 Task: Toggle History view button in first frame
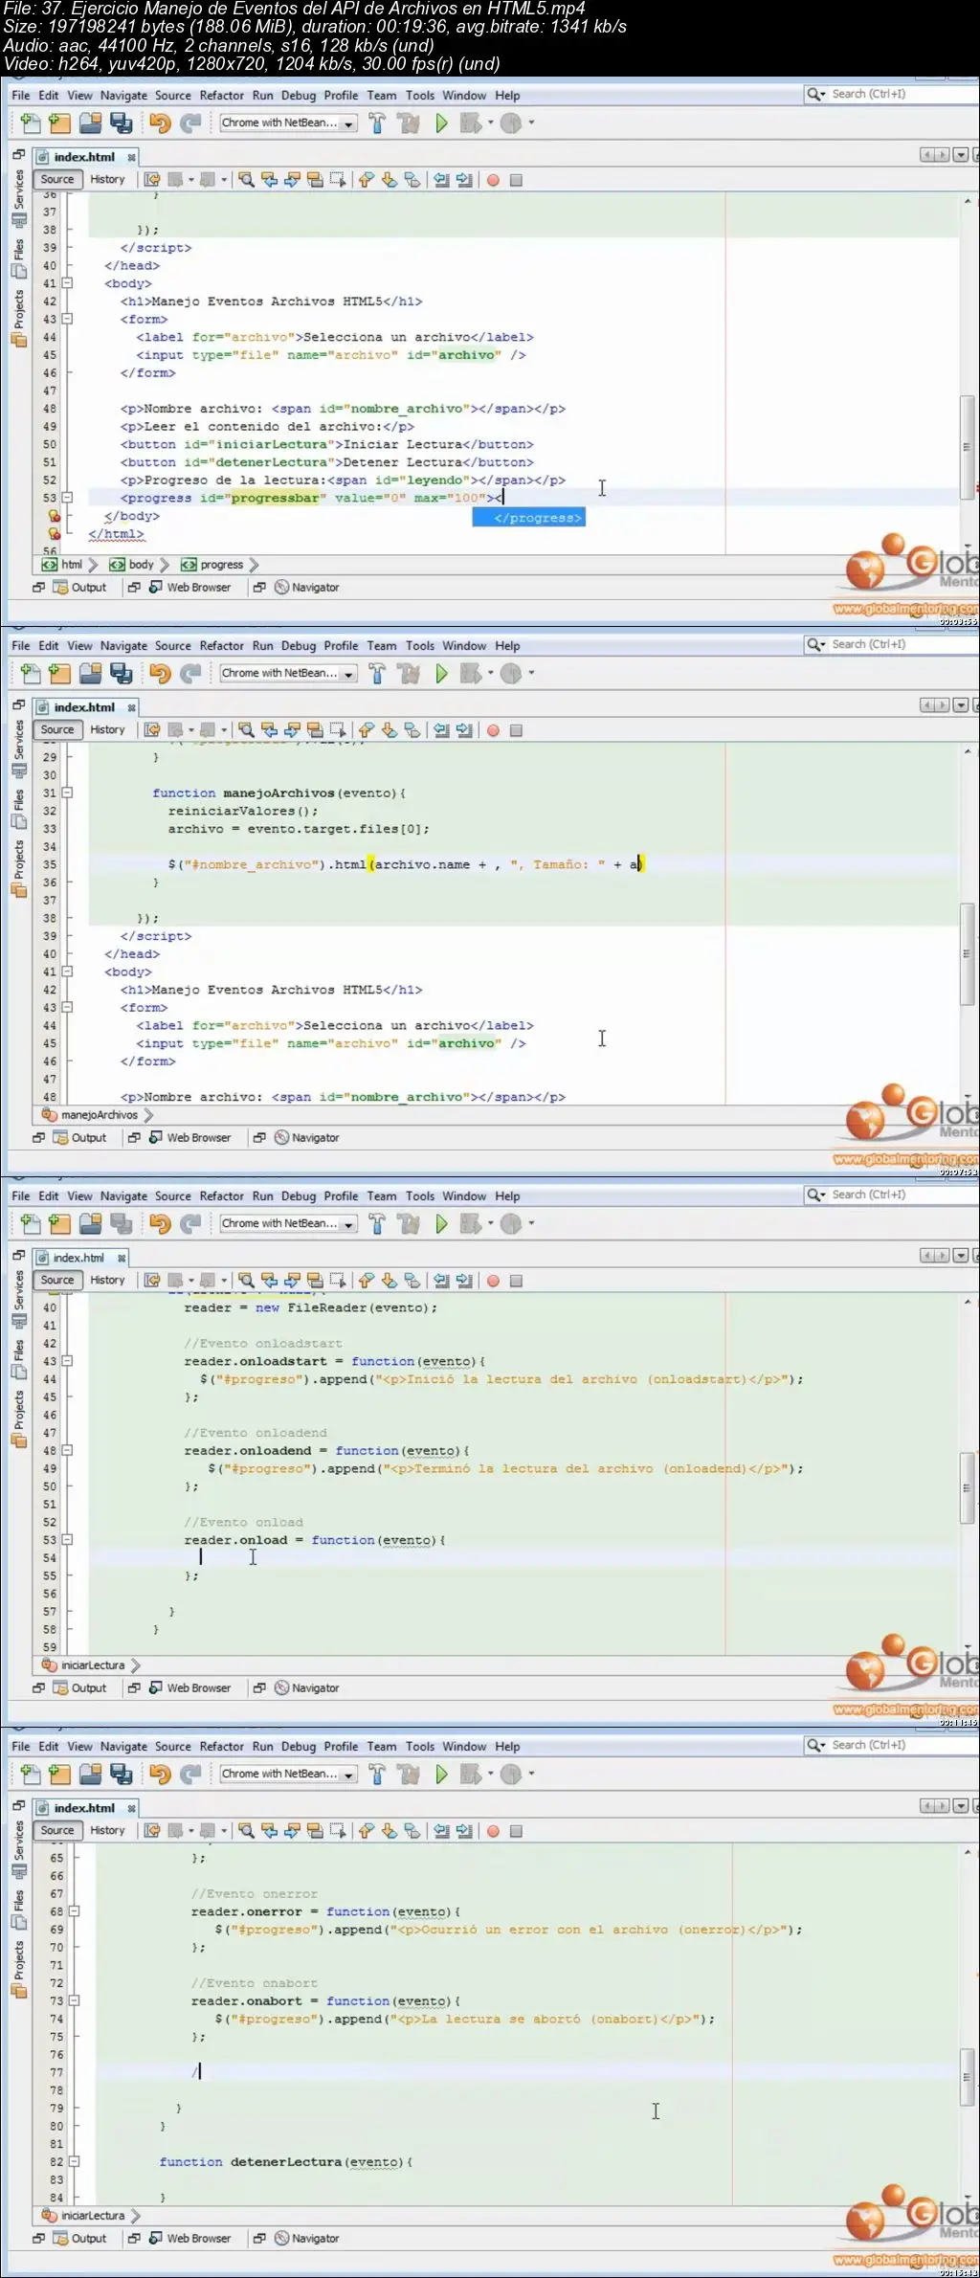click(107, 180)
